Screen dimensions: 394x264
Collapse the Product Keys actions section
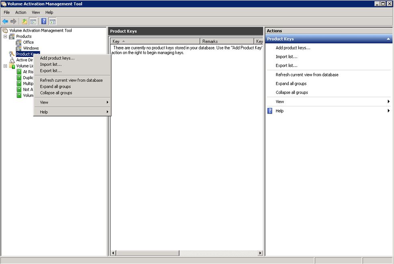click(388, 39)
